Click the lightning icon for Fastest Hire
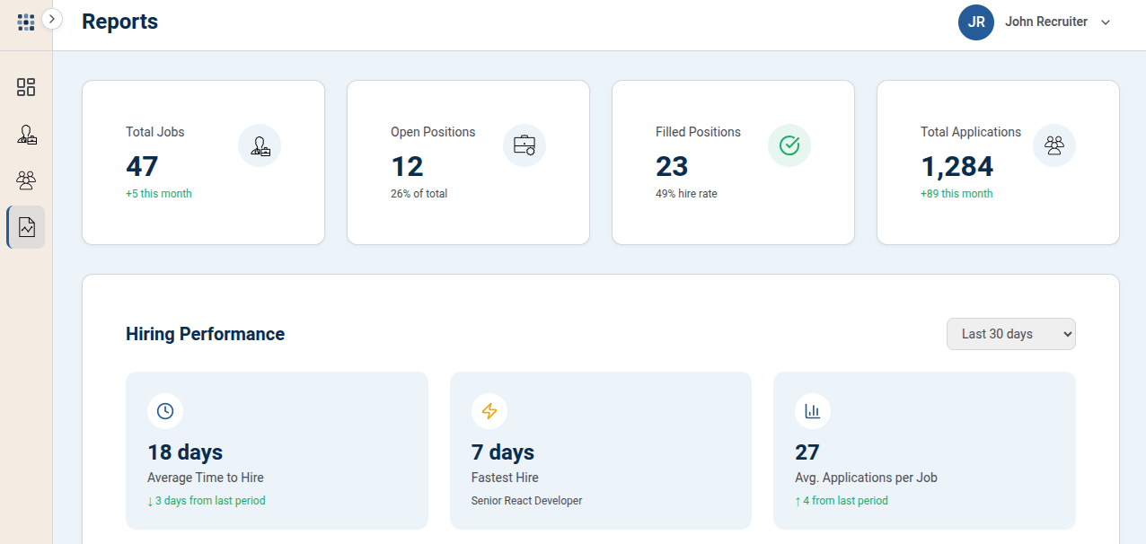Screen dimensions: 1146x544 489,411
